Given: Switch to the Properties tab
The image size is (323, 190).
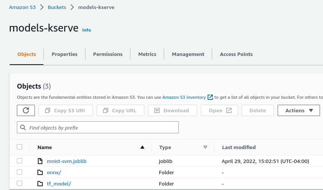Looking at the screenshot, I should pyautogui.click(x=64, y=54).
